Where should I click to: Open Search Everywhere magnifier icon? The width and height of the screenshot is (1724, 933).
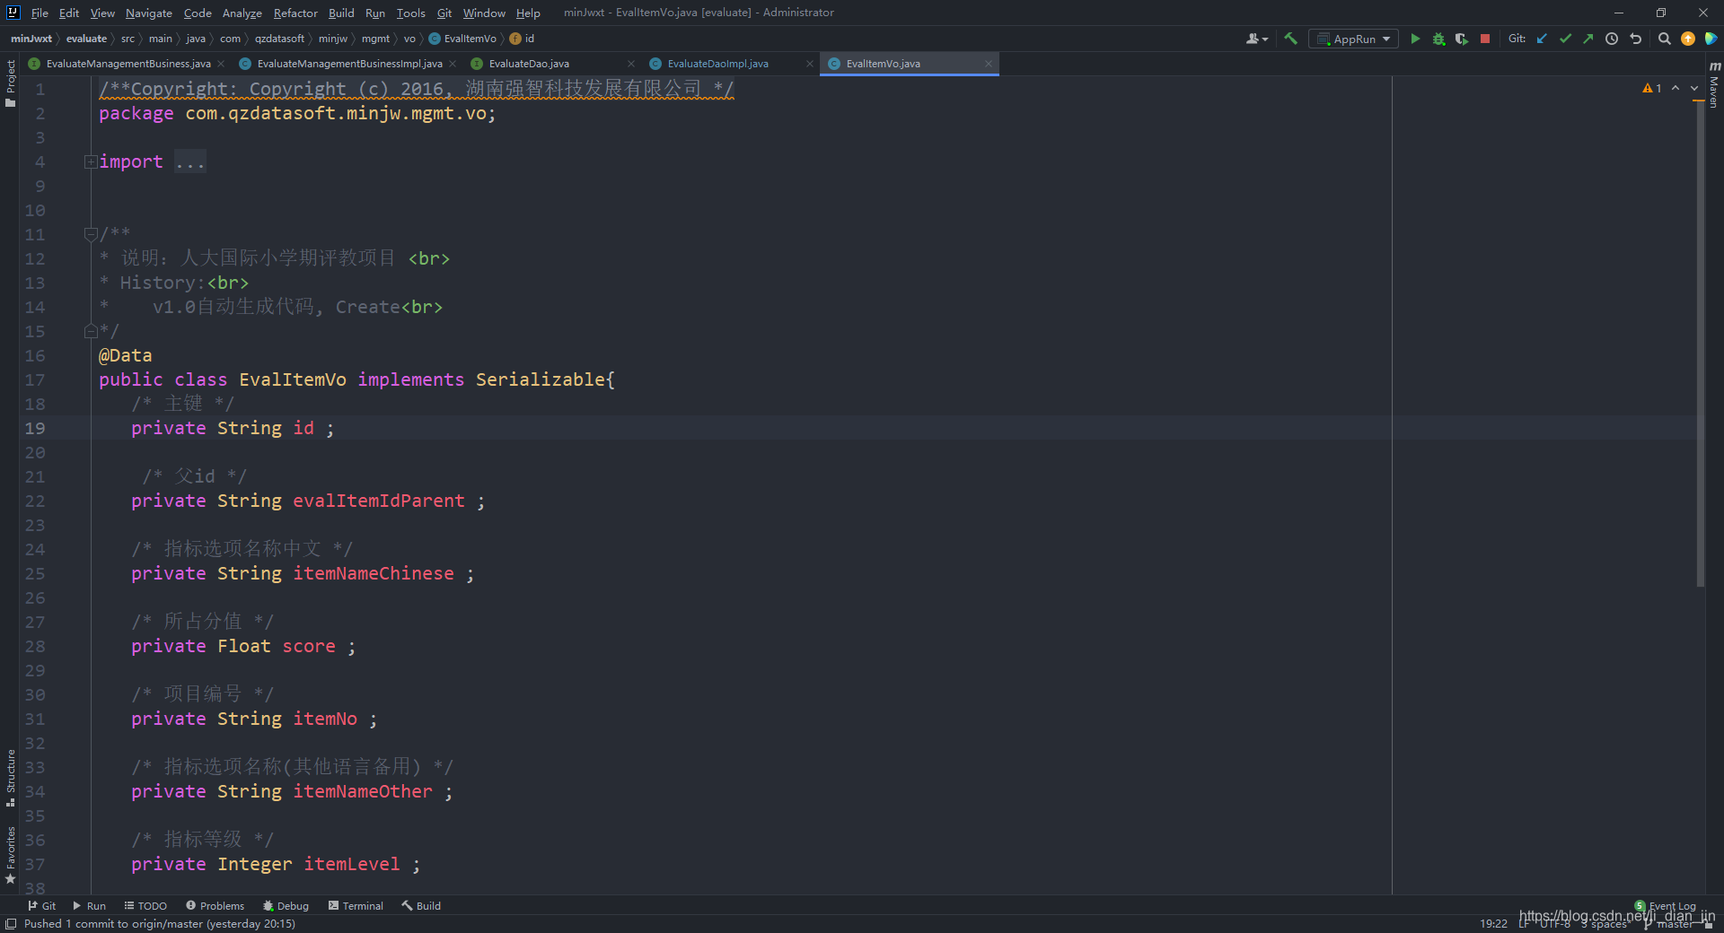pyautogui.click(x=1664, y=39)
